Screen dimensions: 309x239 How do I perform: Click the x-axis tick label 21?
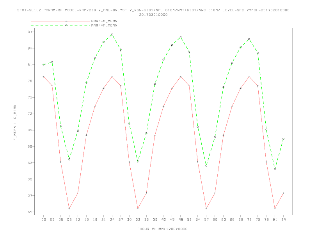pos(103,219)
